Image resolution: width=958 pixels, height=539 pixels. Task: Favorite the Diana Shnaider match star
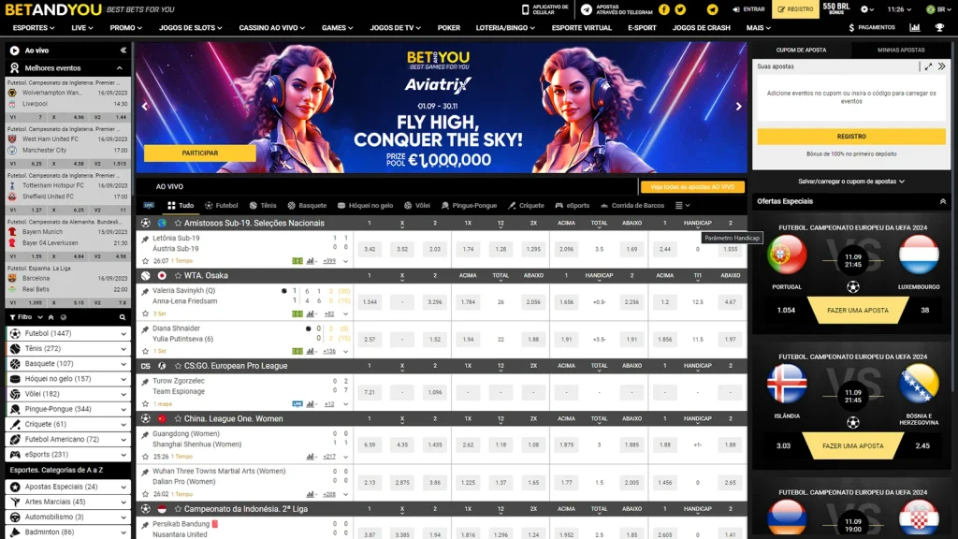[145, 352]
